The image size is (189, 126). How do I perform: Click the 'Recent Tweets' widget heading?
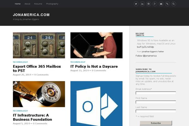(x=140, y=34)
